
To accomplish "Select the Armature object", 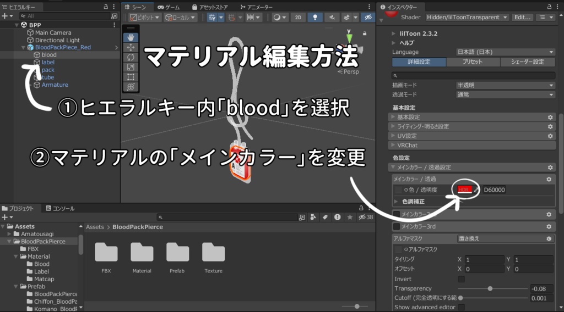I will pyautogui.click(x=55, y=85).
